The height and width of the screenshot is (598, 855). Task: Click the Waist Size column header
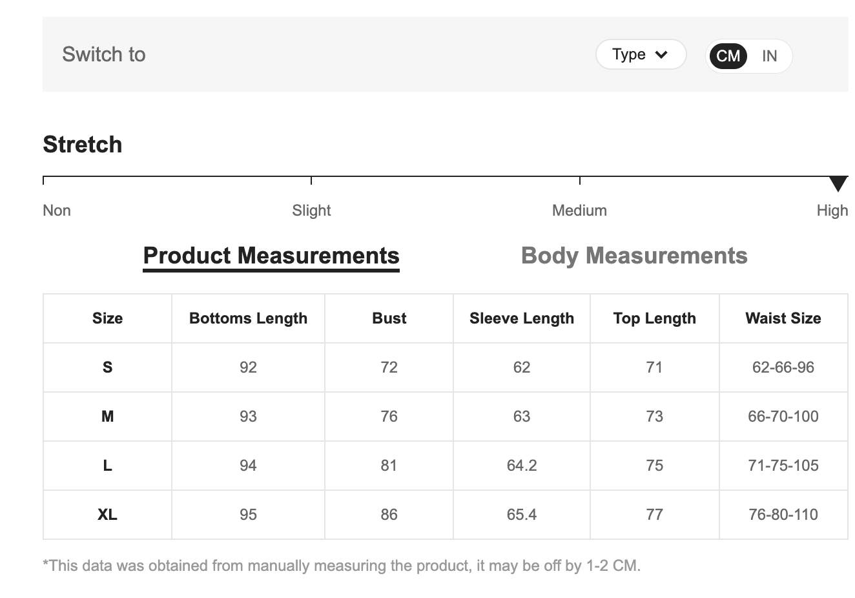pyautogui.click(x=783, y=318)
